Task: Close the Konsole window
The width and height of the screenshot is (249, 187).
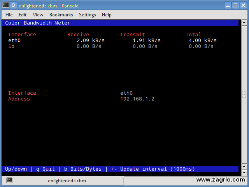Action: [x=244, y=5]
